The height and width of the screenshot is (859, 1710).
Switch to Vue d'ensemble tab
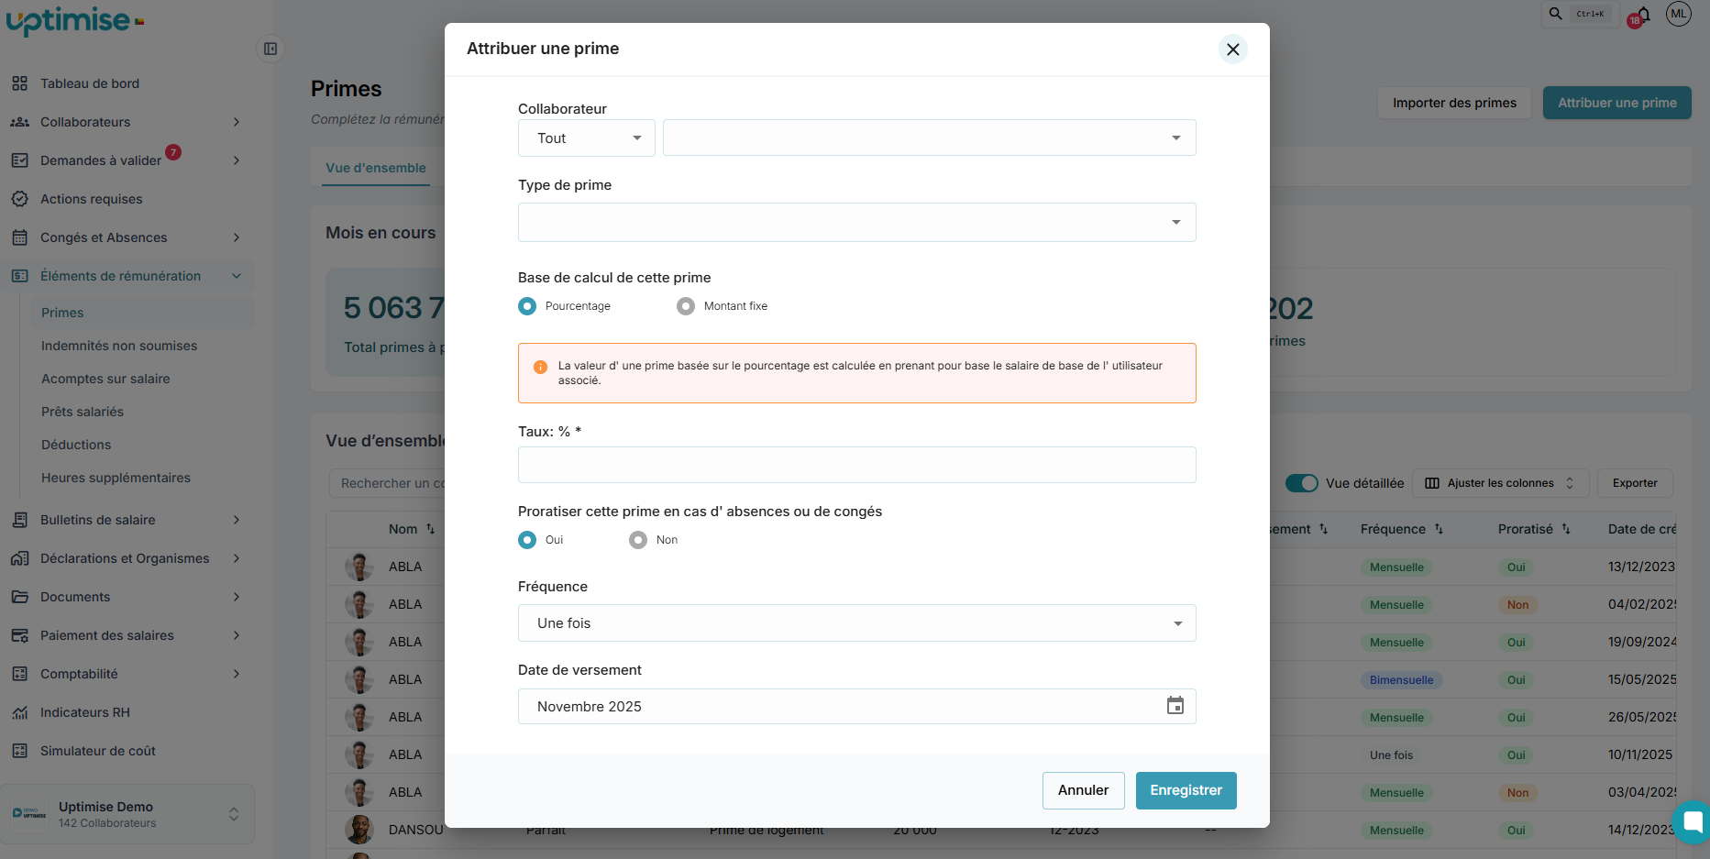pyautogui.click(x=376, y=168)
